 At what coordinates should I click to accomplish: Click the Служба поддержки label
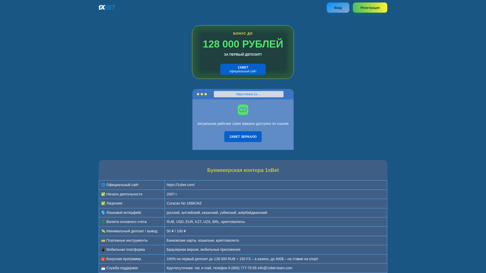pyautogui.click(x=122, y=268)
